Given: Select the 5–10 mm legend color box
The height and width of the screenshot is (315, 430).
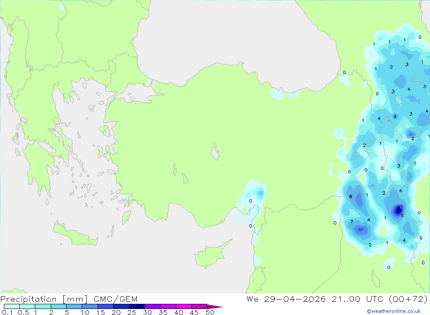Looking at the screenshot, I should click(74, 306).
